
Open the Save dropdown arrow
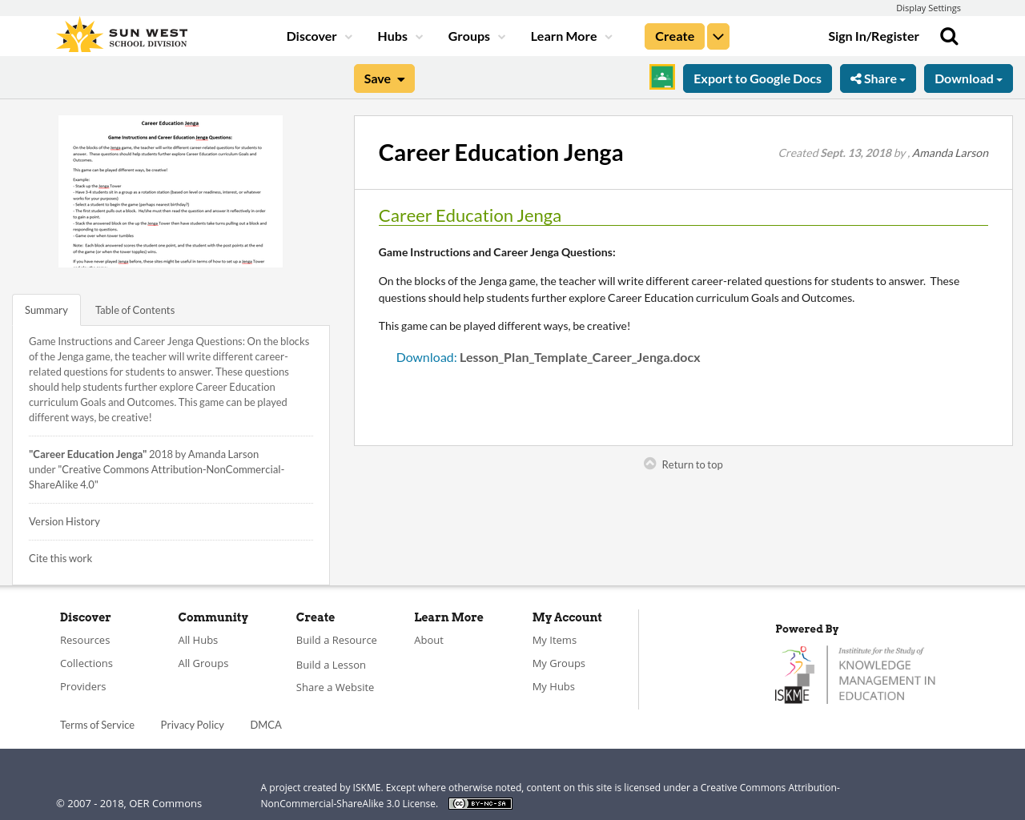tap(400, 78)
